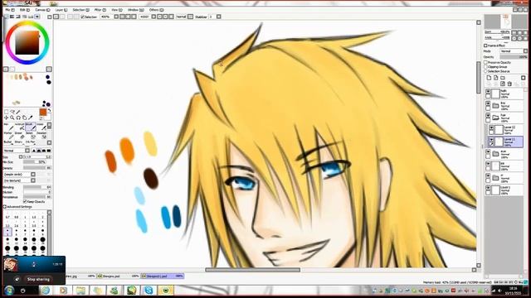Enable Preserve Opacity option
This screenshot has height=298, width=531.
[x=485, y=63]
